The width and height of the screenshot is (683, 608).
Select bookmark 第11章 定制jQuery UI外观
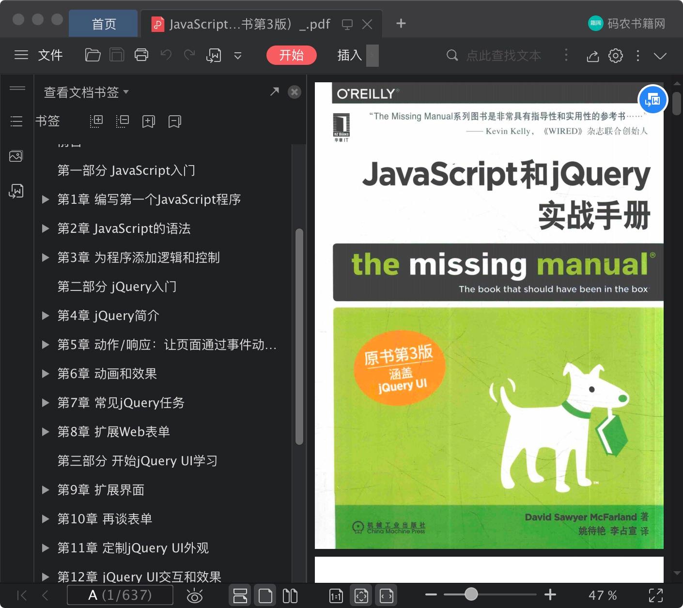(x=133, y=548)
